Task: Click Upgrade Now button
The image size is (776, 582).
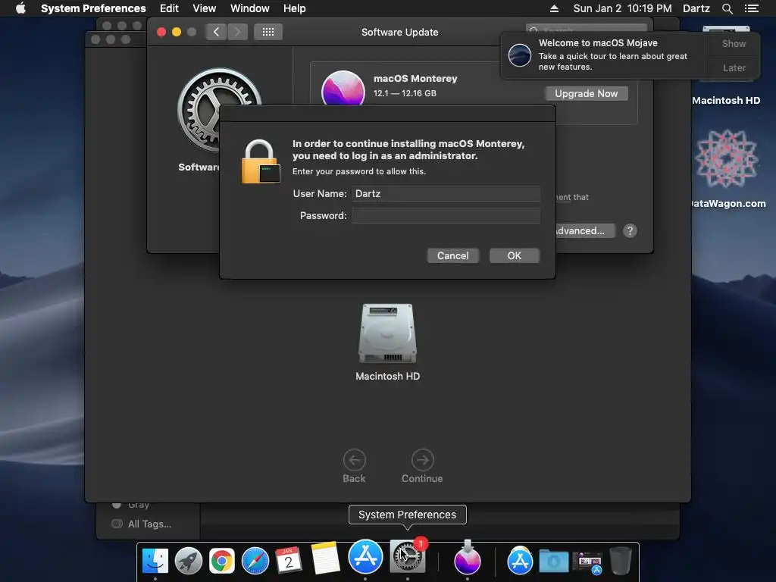Action: pyautogui.click(x=586, y=93)
